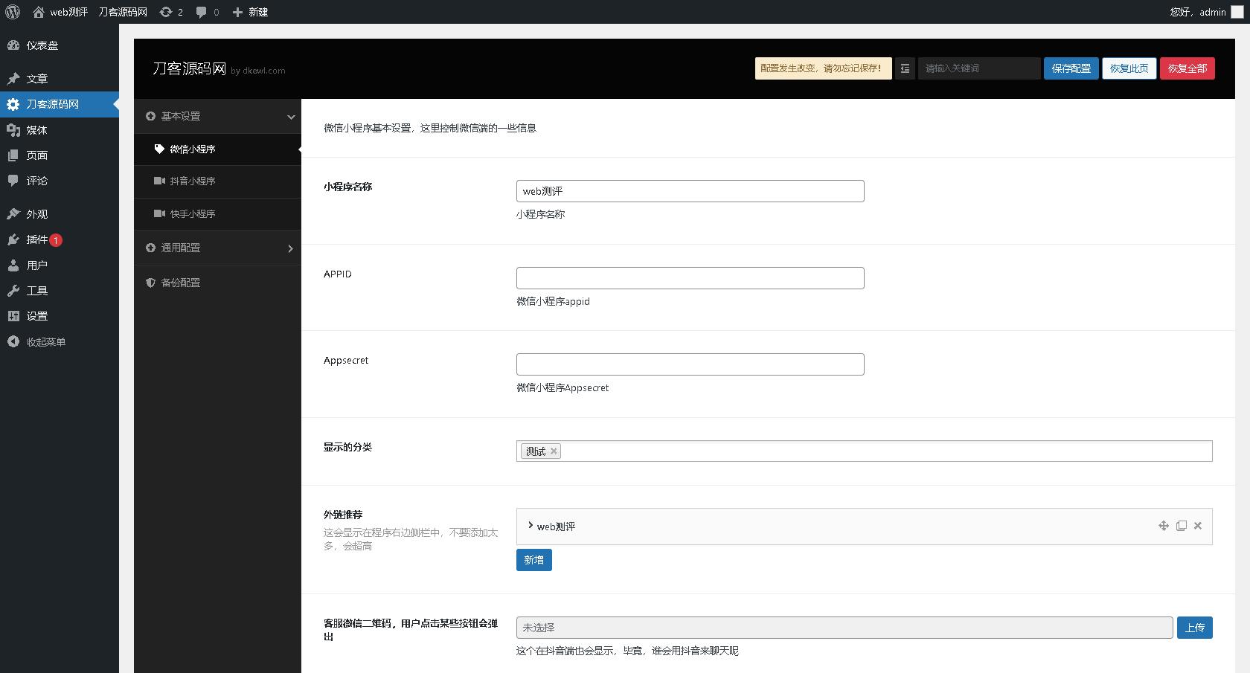Remove the 测试 tag from 显示的分类
This screenshot has height=673, width=1250.
tap(554, 451)
